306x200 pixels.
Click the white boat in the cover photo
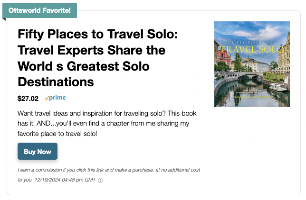pos(278,87)
